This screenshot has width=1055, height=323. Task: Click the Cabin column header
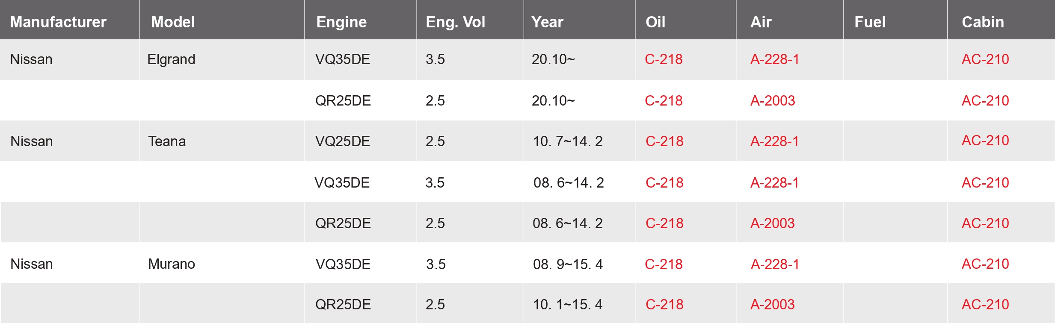[x=983, y=22]
